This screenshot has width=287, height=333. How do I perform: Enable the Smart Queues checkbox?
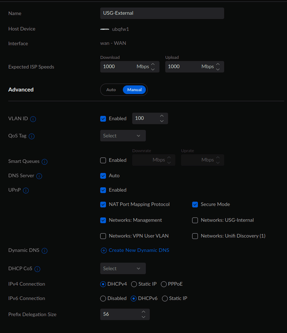[x=103, y=160]
